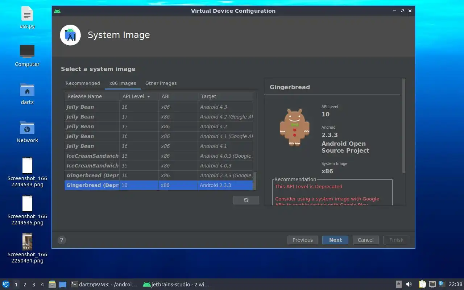Select the plain Android 4.2 row
The height and width of the screenshot is (290, 464).
(x=159, y=127)
